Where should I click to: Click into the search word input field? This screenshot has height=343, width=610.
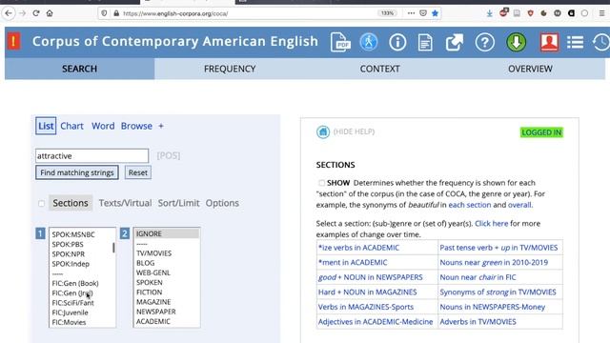coord(91,156)
